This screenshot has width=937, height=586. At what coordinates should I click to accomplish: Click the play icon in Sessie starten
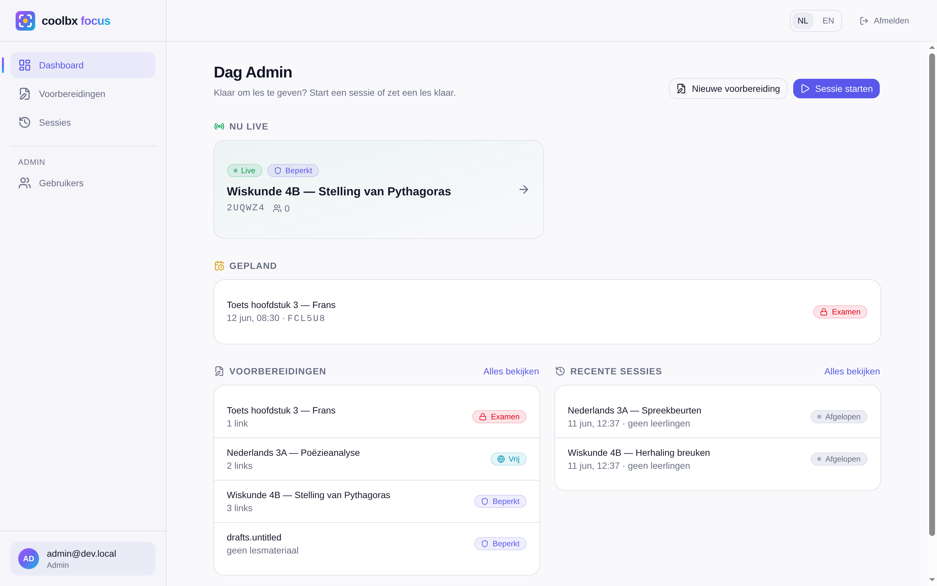pos(805,89)
